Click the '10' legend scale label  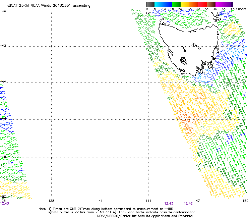pyautogui.click(x=164, y=9)
